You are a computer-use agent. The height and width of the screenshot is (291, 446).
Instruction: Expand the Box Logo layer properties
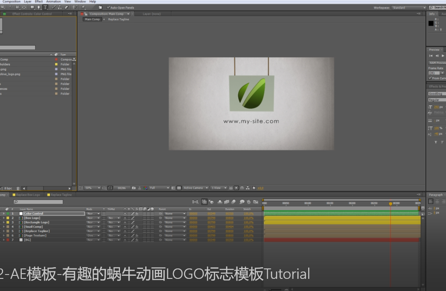tap(4, 218)
